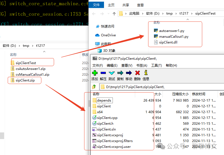The image size is (224, 155).
Task: Select sipClient.sln in 7-Zip list
Action: pyautogui.click(x=104, y=129)
